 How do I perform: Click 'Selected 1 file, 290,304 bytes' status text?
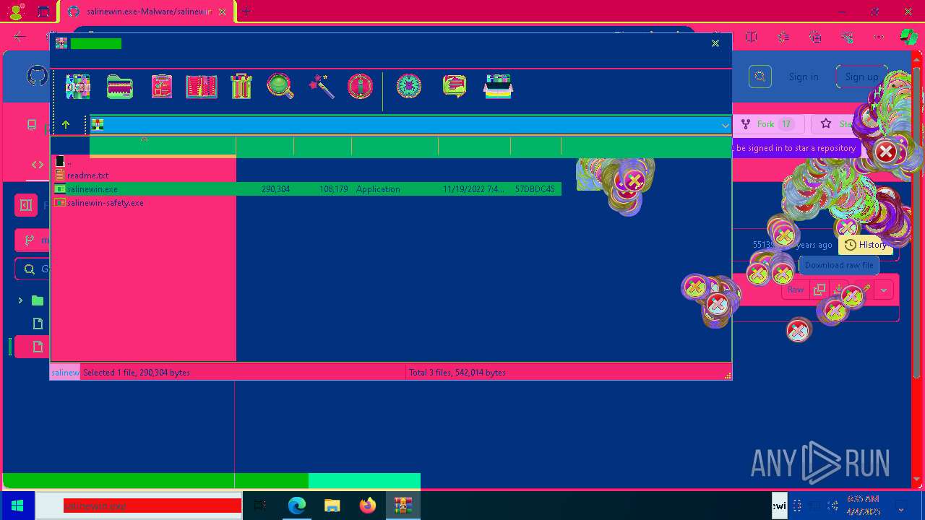tap(137, 373)
